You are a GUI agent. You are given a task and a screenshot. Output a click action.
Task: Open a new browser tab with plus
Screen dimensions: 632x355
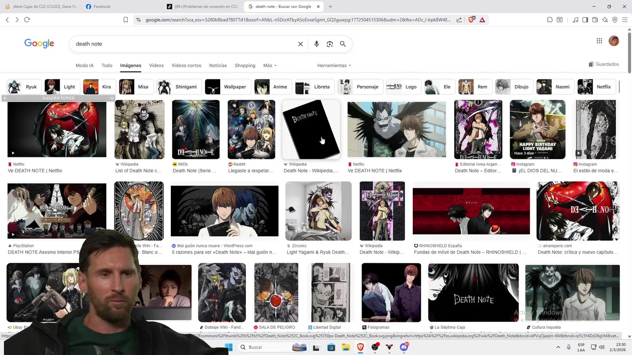tap(330, 6)
